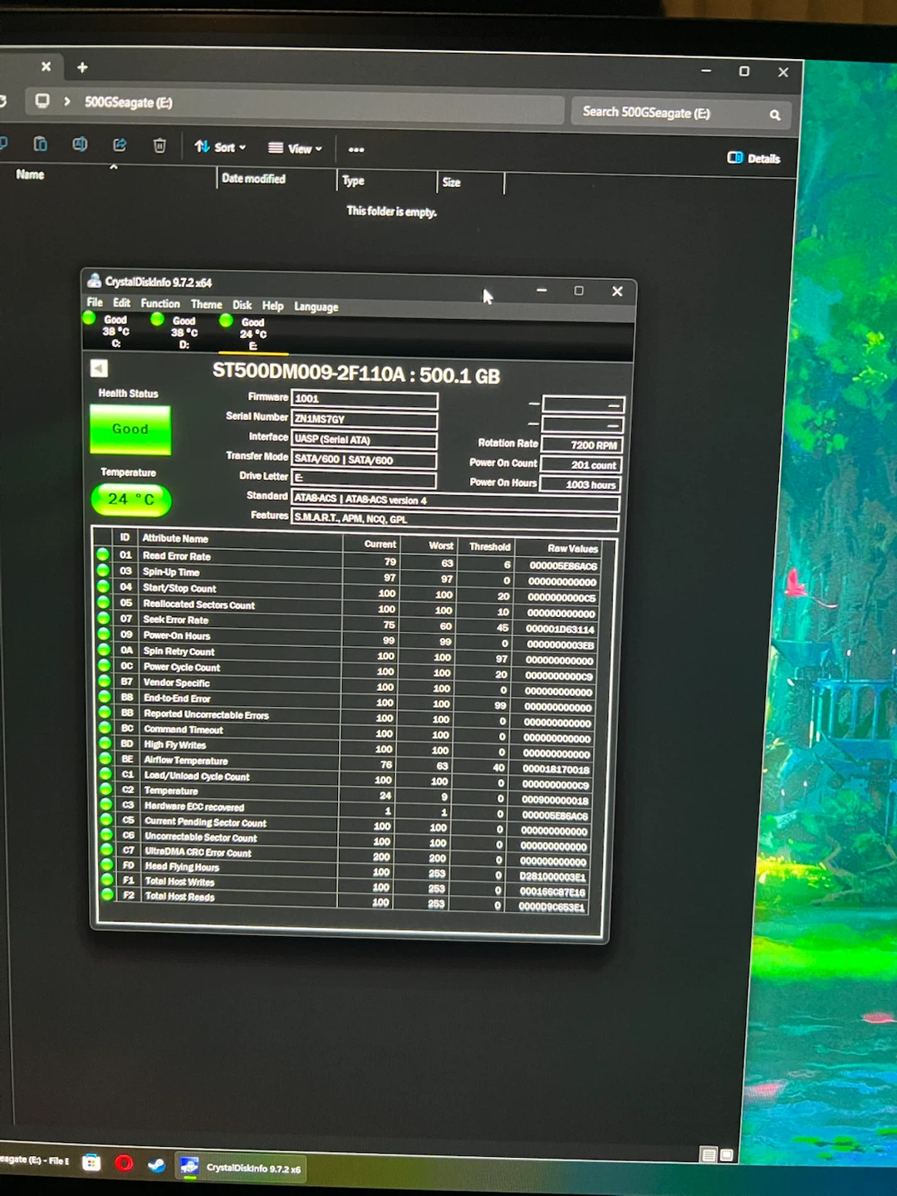Open the Steam taskbar icon
Screen dimensions: 897x1196
pyautogui.click(x=156, y=1164)
